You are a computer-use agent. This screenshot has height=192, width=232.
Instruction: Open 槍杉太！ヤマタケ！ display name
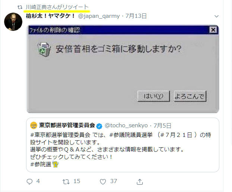coord(51,16)
